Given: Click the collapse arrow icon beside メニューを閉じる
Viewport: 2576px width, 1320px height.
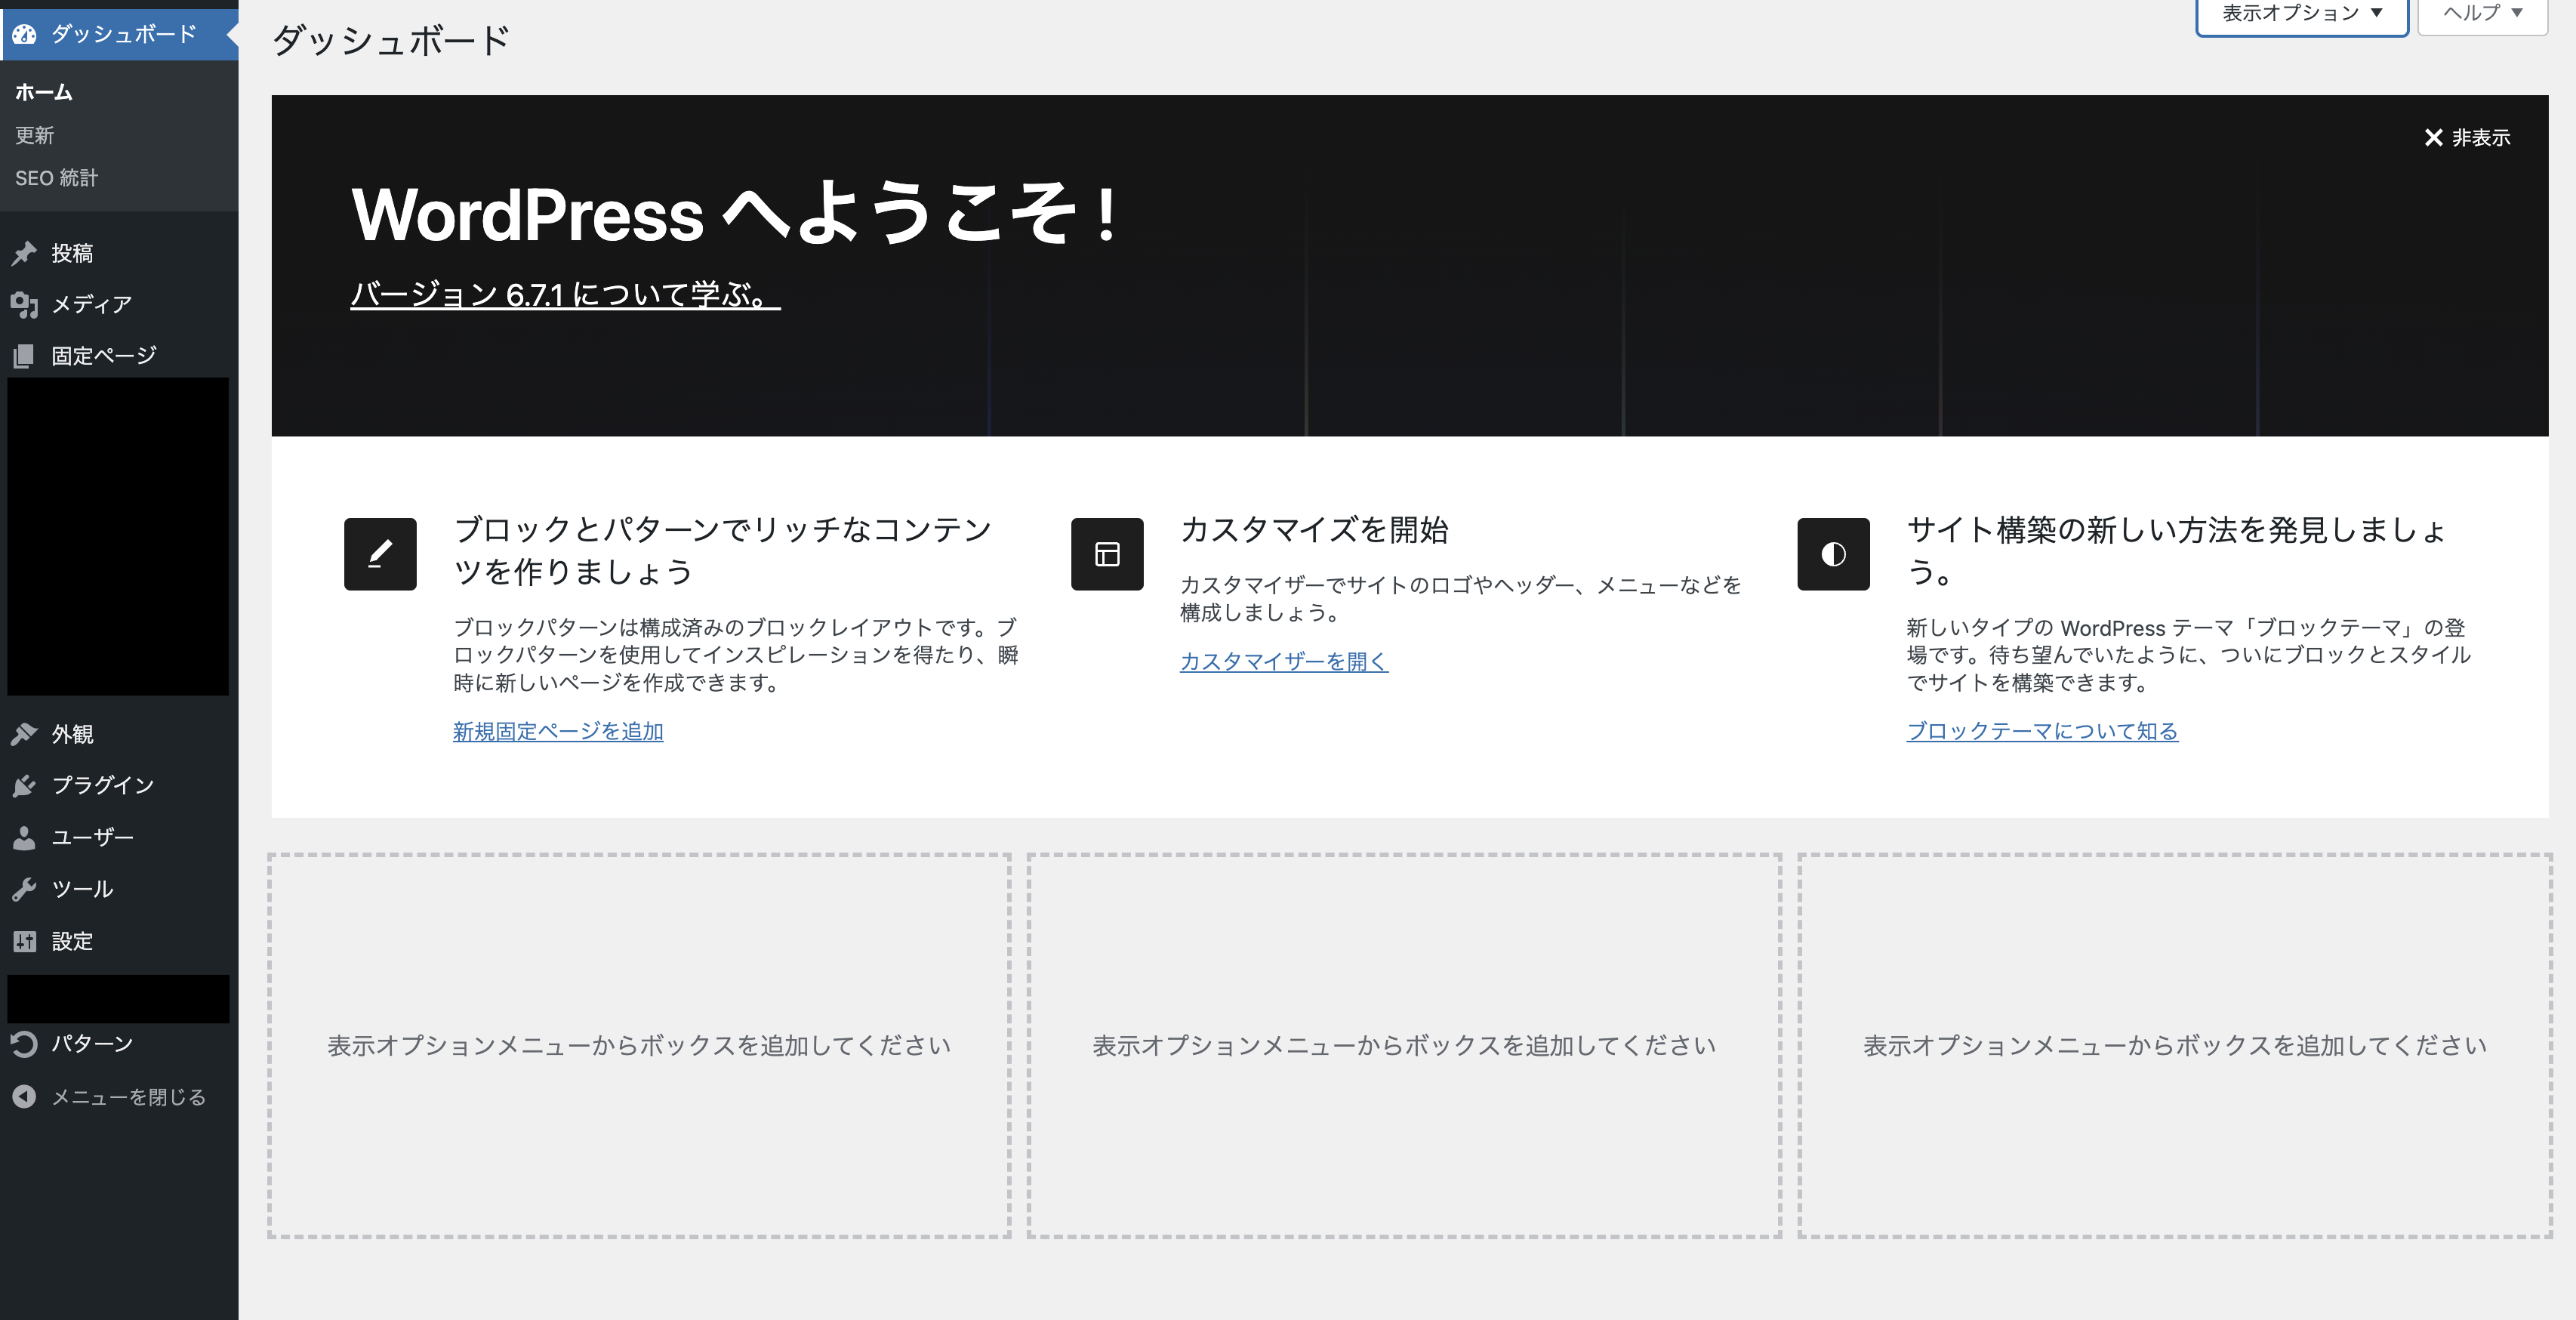Looking at the screenshot, I should pyautogui.click(x=24, y=1097).
